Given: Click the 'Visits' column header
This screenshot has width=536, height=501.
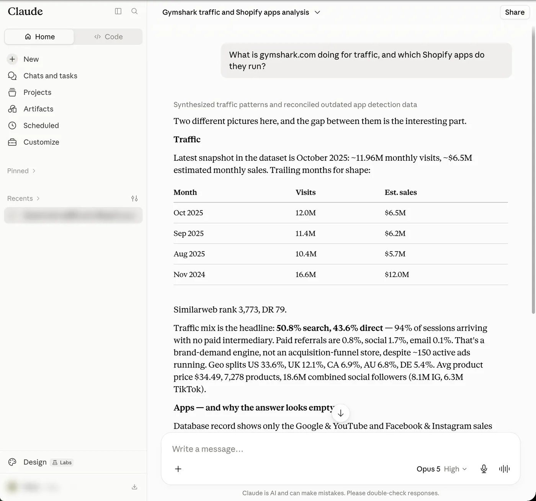Looking at the screenshot, I should (x=306, y=192).
